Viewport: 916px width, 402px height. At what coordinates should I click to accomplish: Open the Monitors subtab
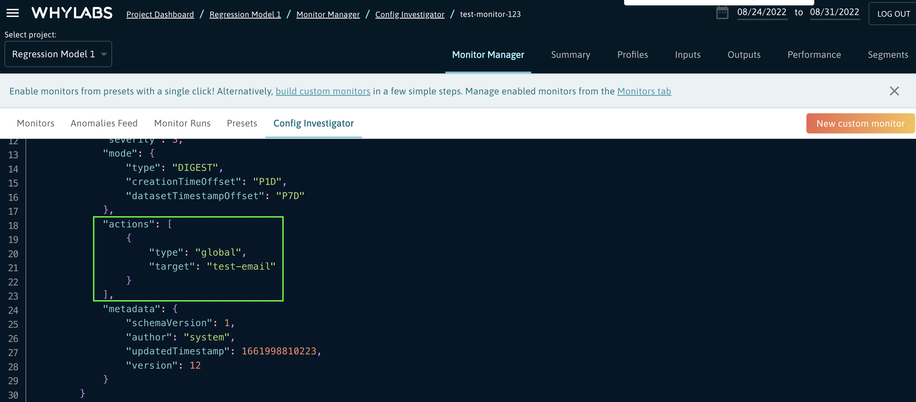point(35,123)
